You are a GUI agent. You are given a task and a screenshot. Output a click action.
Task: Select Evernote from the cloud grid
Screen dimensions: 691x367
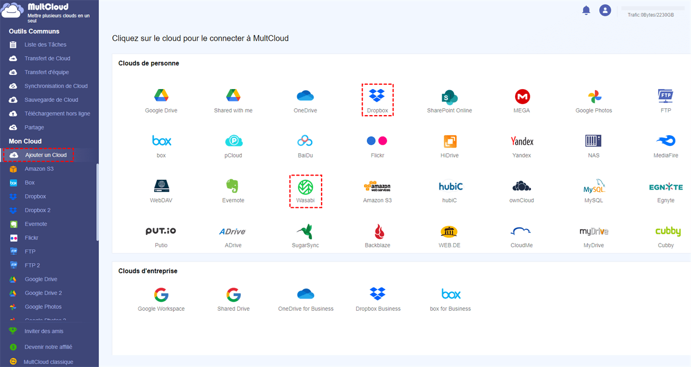[x=233, y=186]
